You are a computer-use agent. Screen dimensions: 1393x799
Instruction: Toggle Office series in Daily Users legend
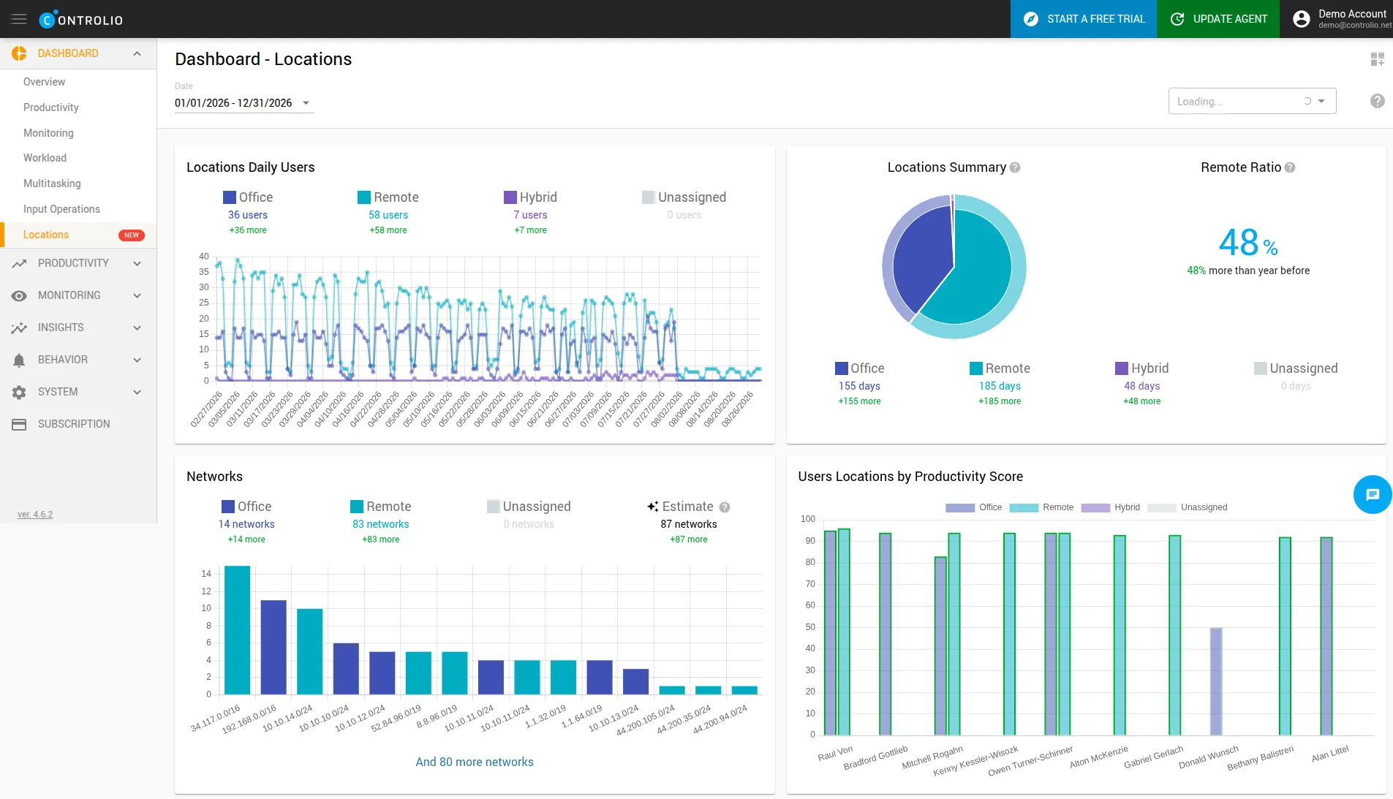(x=248, y=197)
